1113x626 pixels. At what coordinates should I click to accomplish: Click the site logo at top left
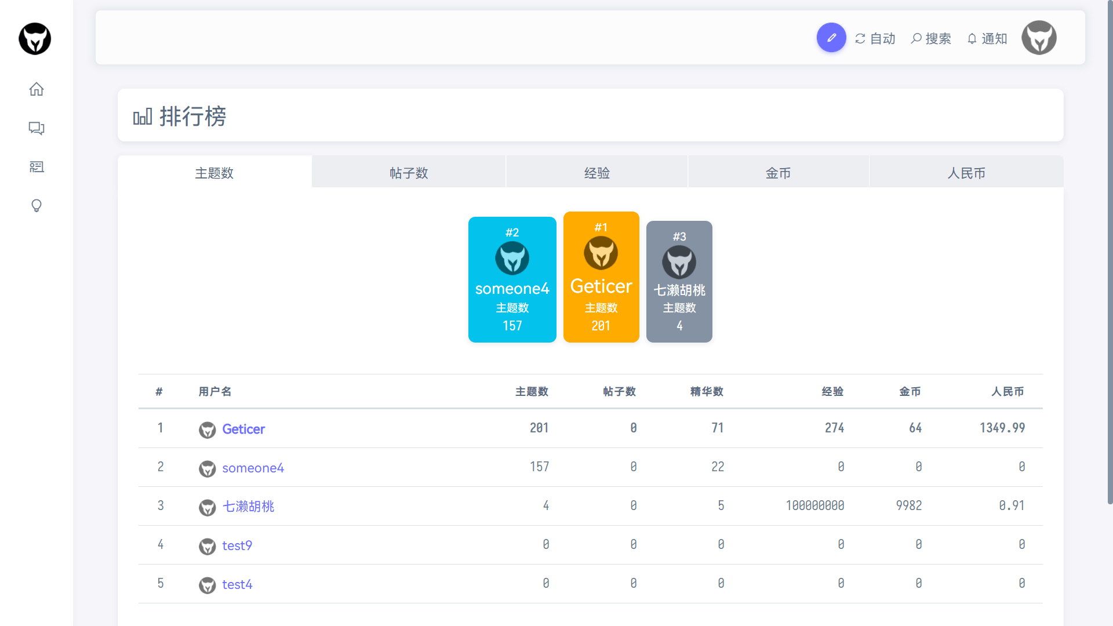(x=35, y=39)
